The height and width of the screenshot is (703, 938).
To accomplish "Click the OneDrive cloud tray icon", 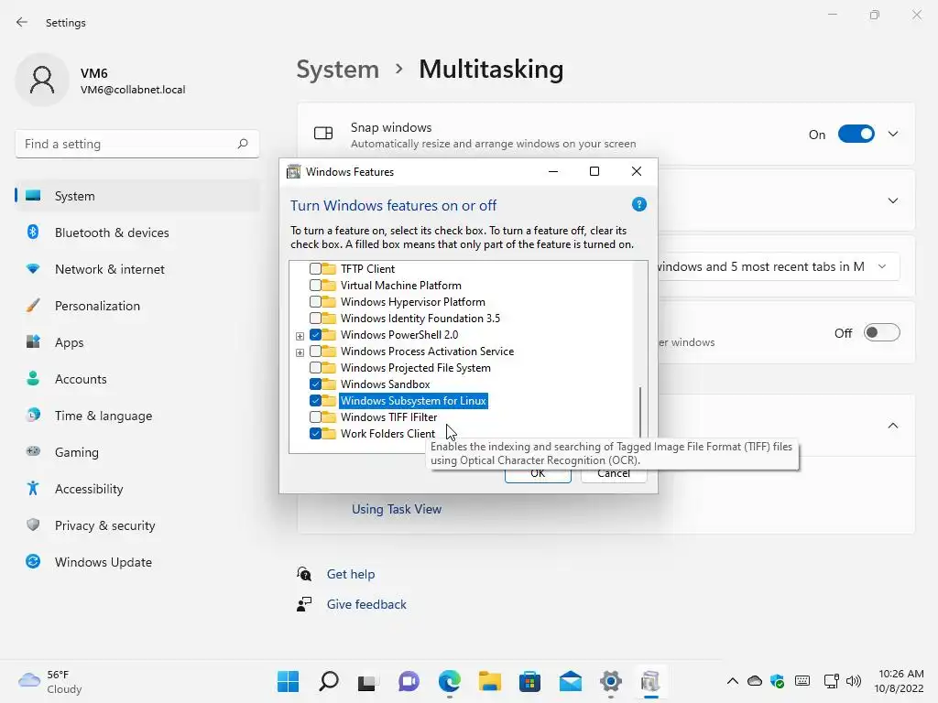I will (x=755, y=681).
